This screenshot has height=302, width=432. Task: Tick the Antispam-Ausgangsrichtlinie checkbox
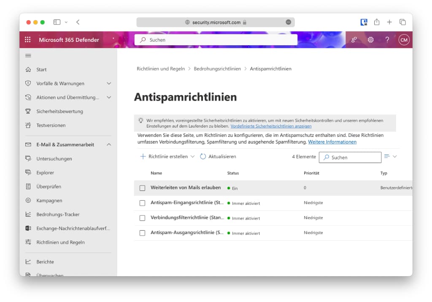pyautogui.click(x=142, y=233)
